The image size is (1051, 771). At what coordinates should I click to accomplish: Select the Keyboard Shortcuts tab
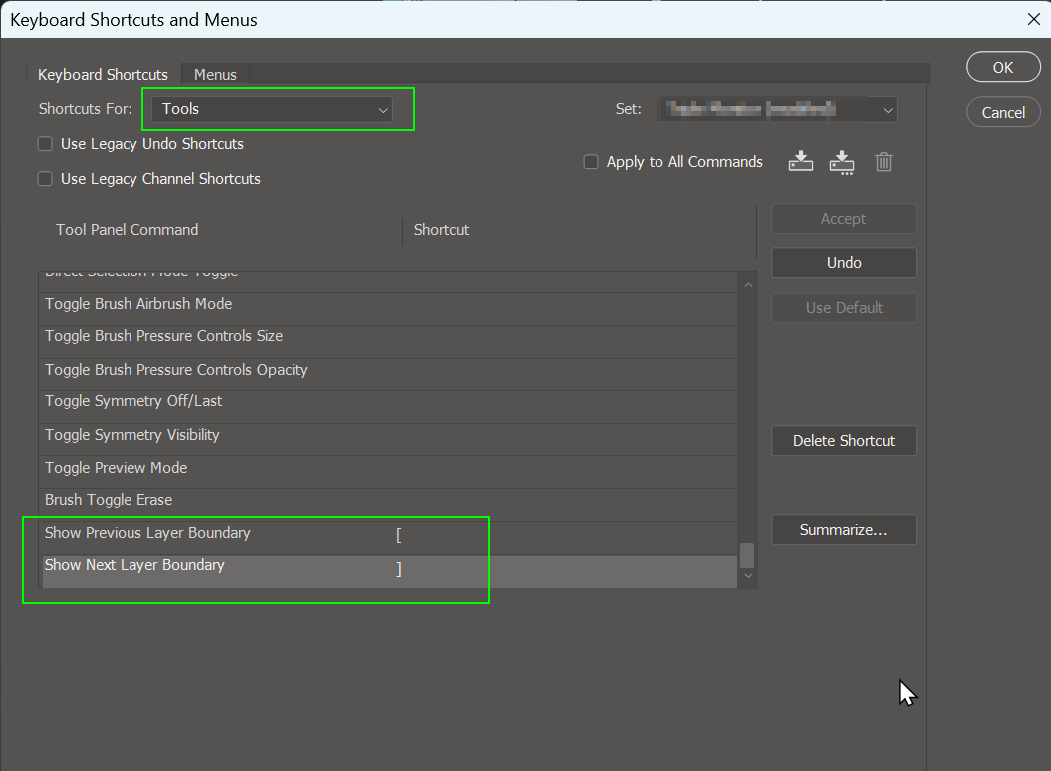click(103, 74)
